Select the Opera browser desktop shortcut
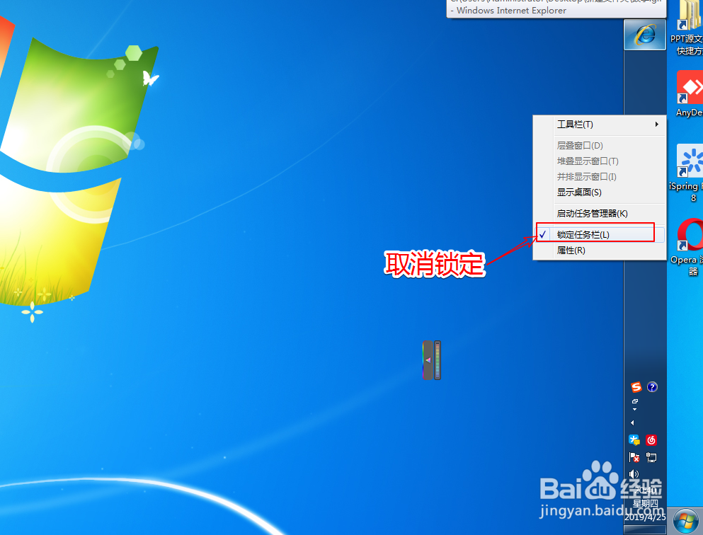The image size is (703, 535). (x=689, y=246)
